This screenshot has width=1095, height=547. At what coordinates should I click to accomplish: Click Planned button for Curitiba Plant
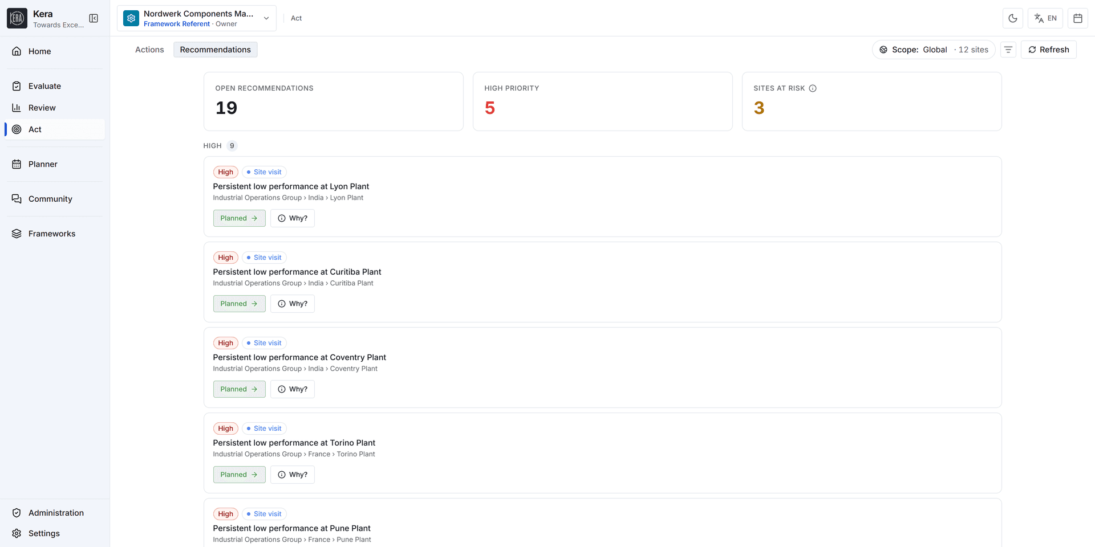(240, 304)
